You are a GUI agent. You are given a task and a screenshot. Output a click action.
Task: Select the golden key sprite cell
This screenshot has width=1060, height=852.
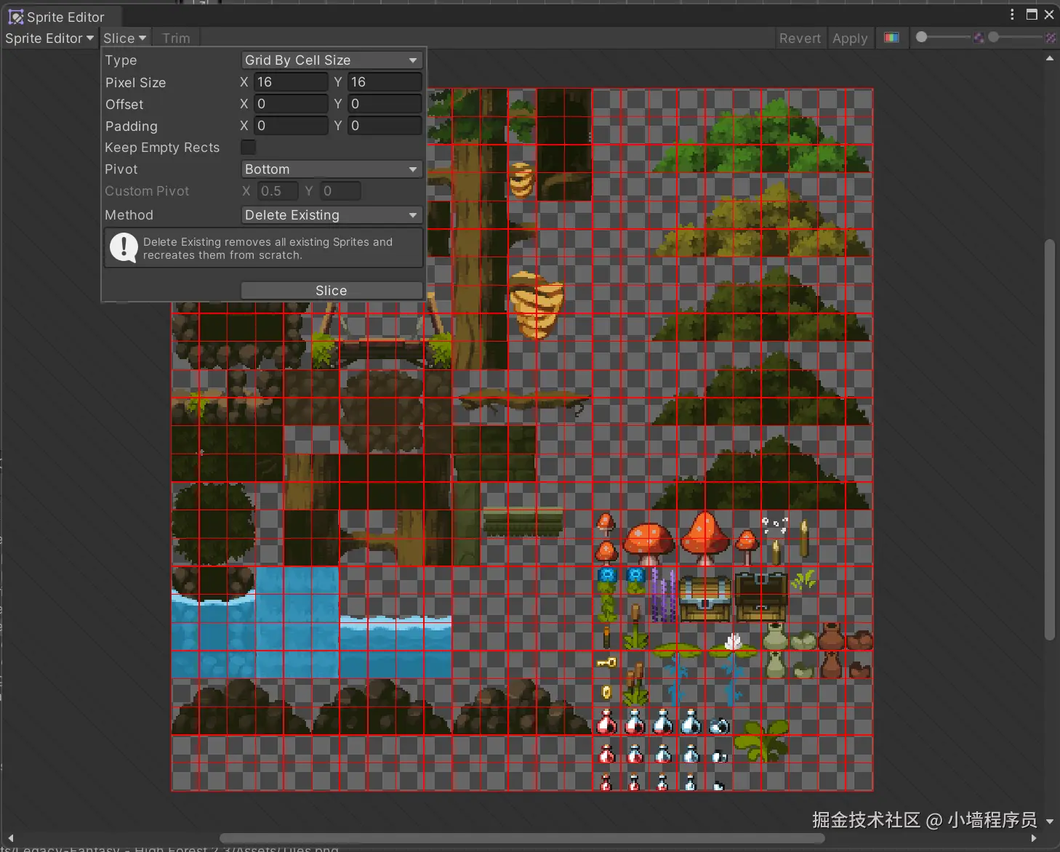[606, 663]
